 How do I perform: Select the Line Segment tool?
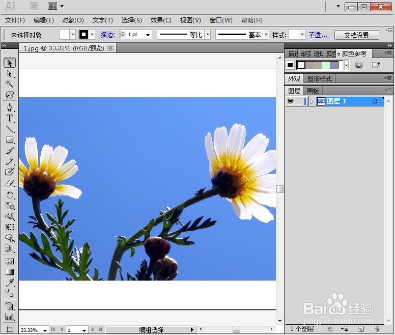(10, 129)
